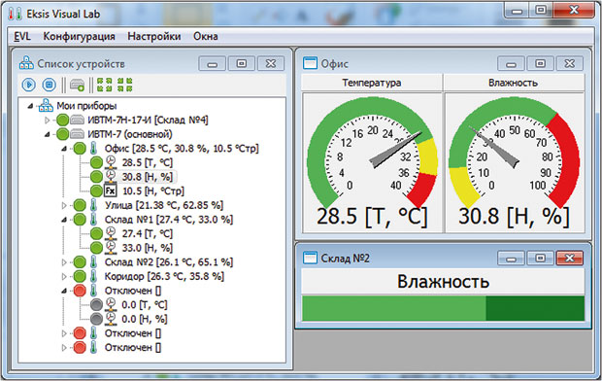Image resolution: width=602 pixels, height=381 pixels.
Task: Open the Окна menu
Action: tap(206, 36)
